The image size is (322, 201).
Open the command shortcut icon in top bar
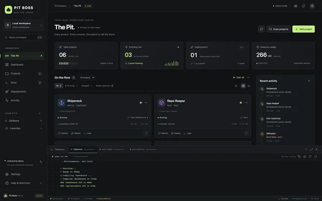coord(295,6)
